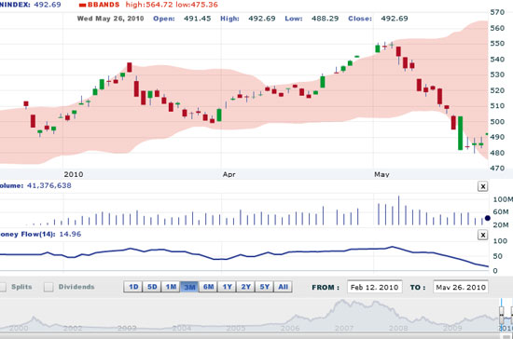Select the 1D time range
513x339 pixels.
point(133,287)
